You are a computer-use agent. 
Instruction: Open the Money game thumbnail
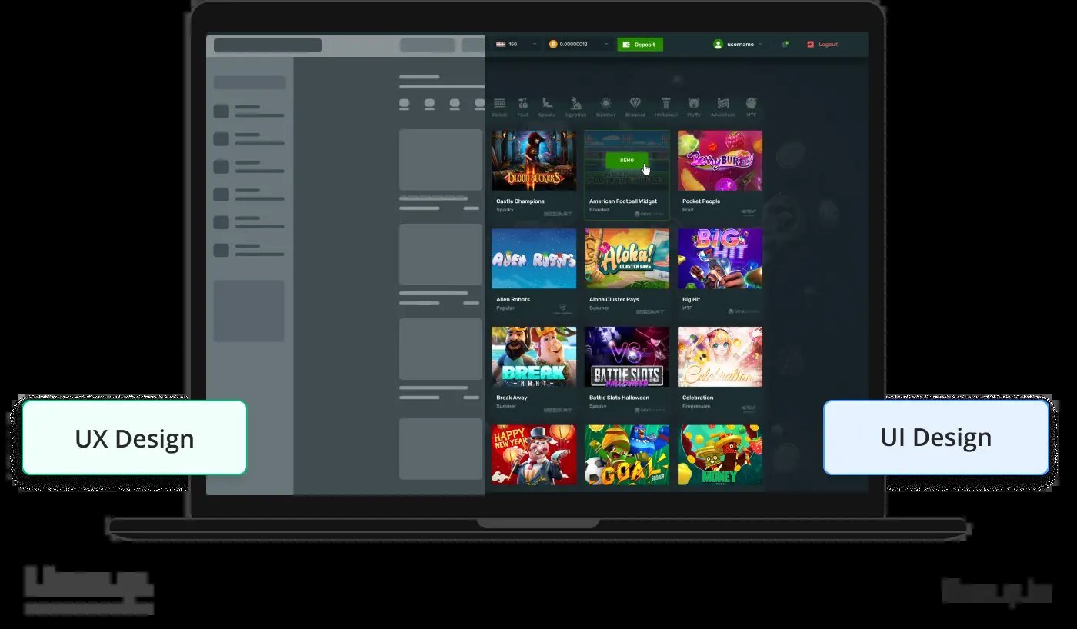tap(720, 454)
